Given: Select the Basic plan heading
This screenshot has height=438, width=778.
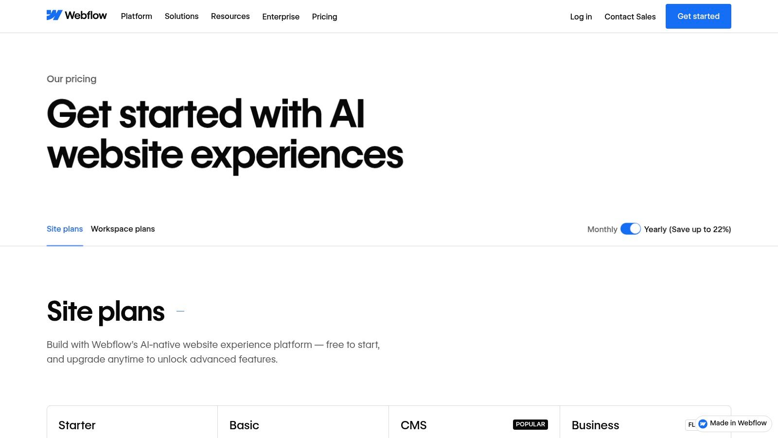Looking at the screenshot, I should 244,425.
